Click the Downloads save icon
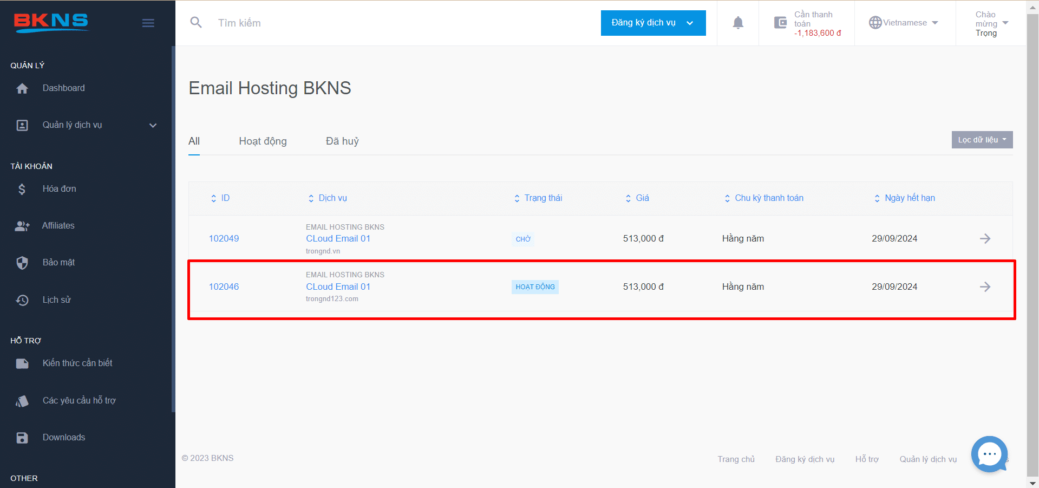 pos(22,438)
